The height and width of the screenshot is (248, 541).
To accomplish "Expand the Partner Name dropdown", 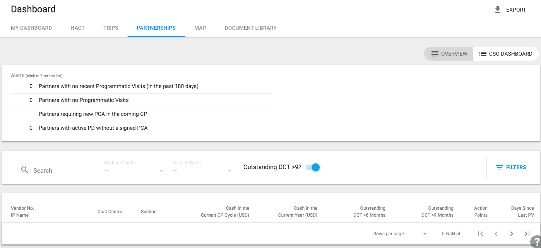I will point(203,170).
